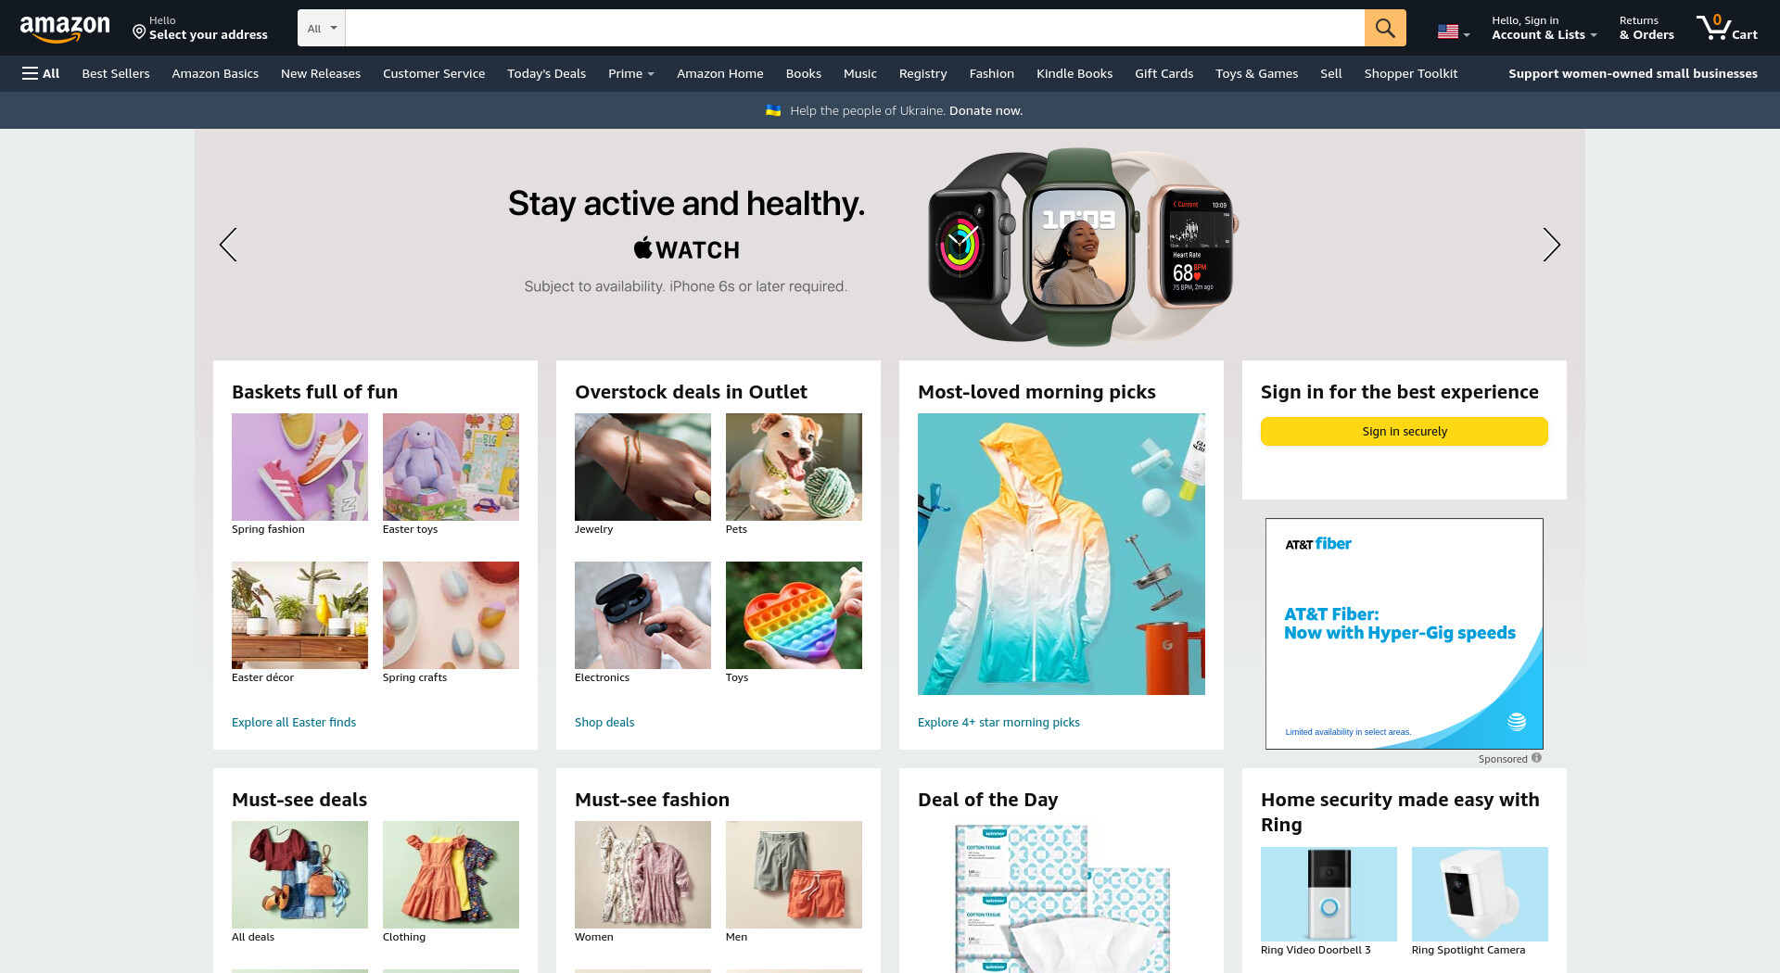Click Donate now Ukraine link
Image resolution: width=1780 pixels, height=973 pixels.
coord(985,110)
